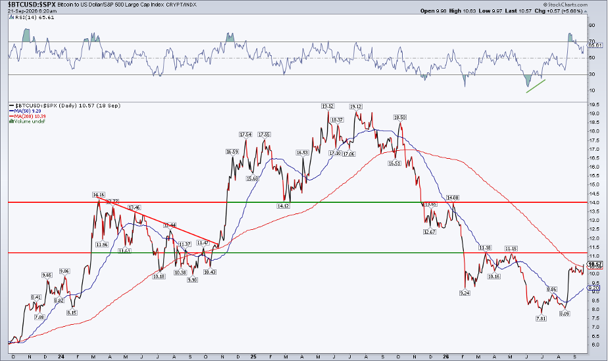The image size is (608, 361).
Task: Click the 8.86 high price label
Action: coord(552,289)
